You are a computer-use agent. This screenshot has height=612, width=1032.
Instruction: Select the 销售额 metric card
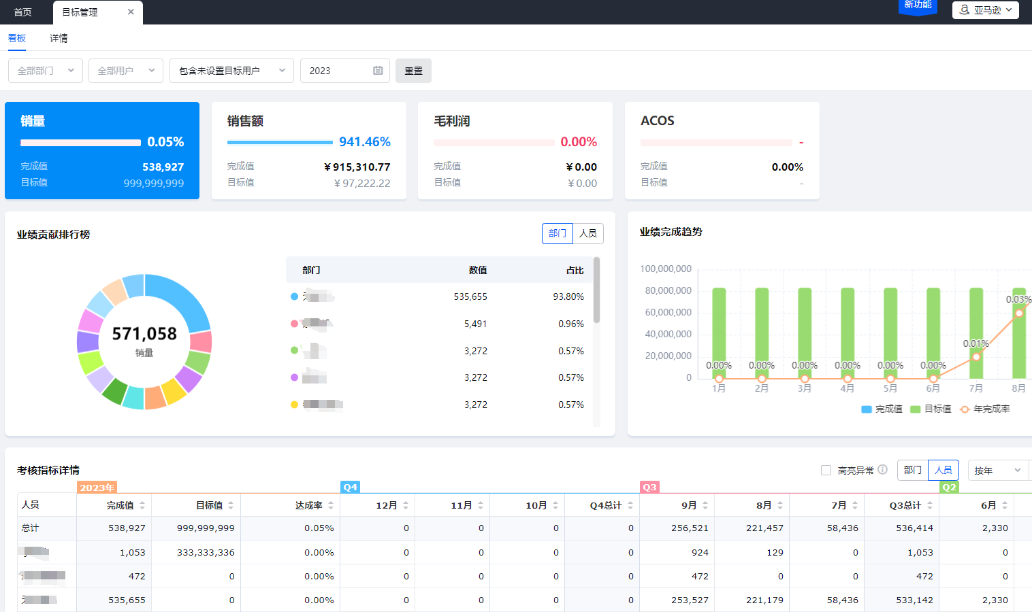pyautogui.click(x=309, y=150)
